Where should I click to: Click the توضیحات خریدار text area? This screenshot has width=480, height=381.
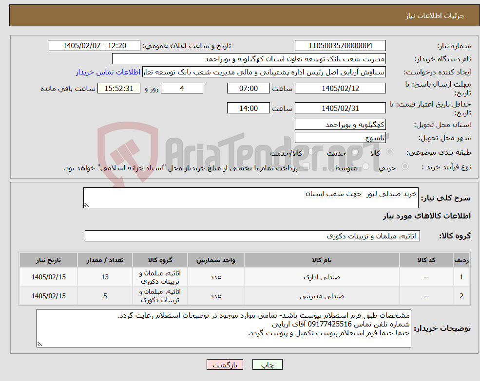click(224, 328)
